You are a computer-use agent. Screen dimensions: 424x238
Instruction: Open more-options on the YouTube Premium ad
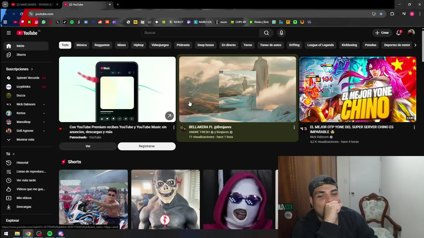coord(174,127)
